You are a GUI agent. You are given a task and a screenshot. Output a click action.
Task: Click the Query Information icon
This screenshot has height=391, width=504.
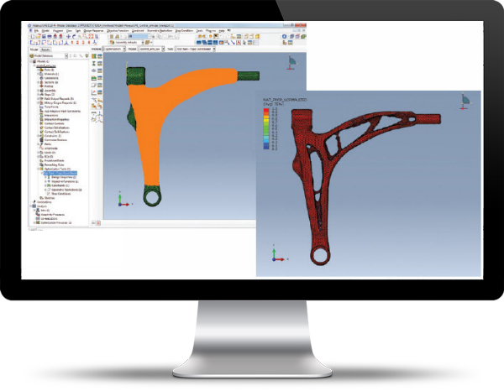284,36
